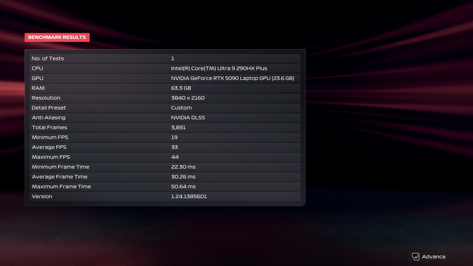
Task: Click the Average Frame Time label
Action: (x=59, y=176)
